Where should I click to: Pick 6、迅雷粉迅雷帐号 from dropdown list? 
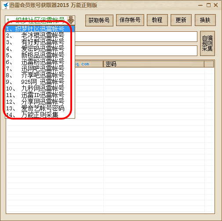click(x=40, y=62)
